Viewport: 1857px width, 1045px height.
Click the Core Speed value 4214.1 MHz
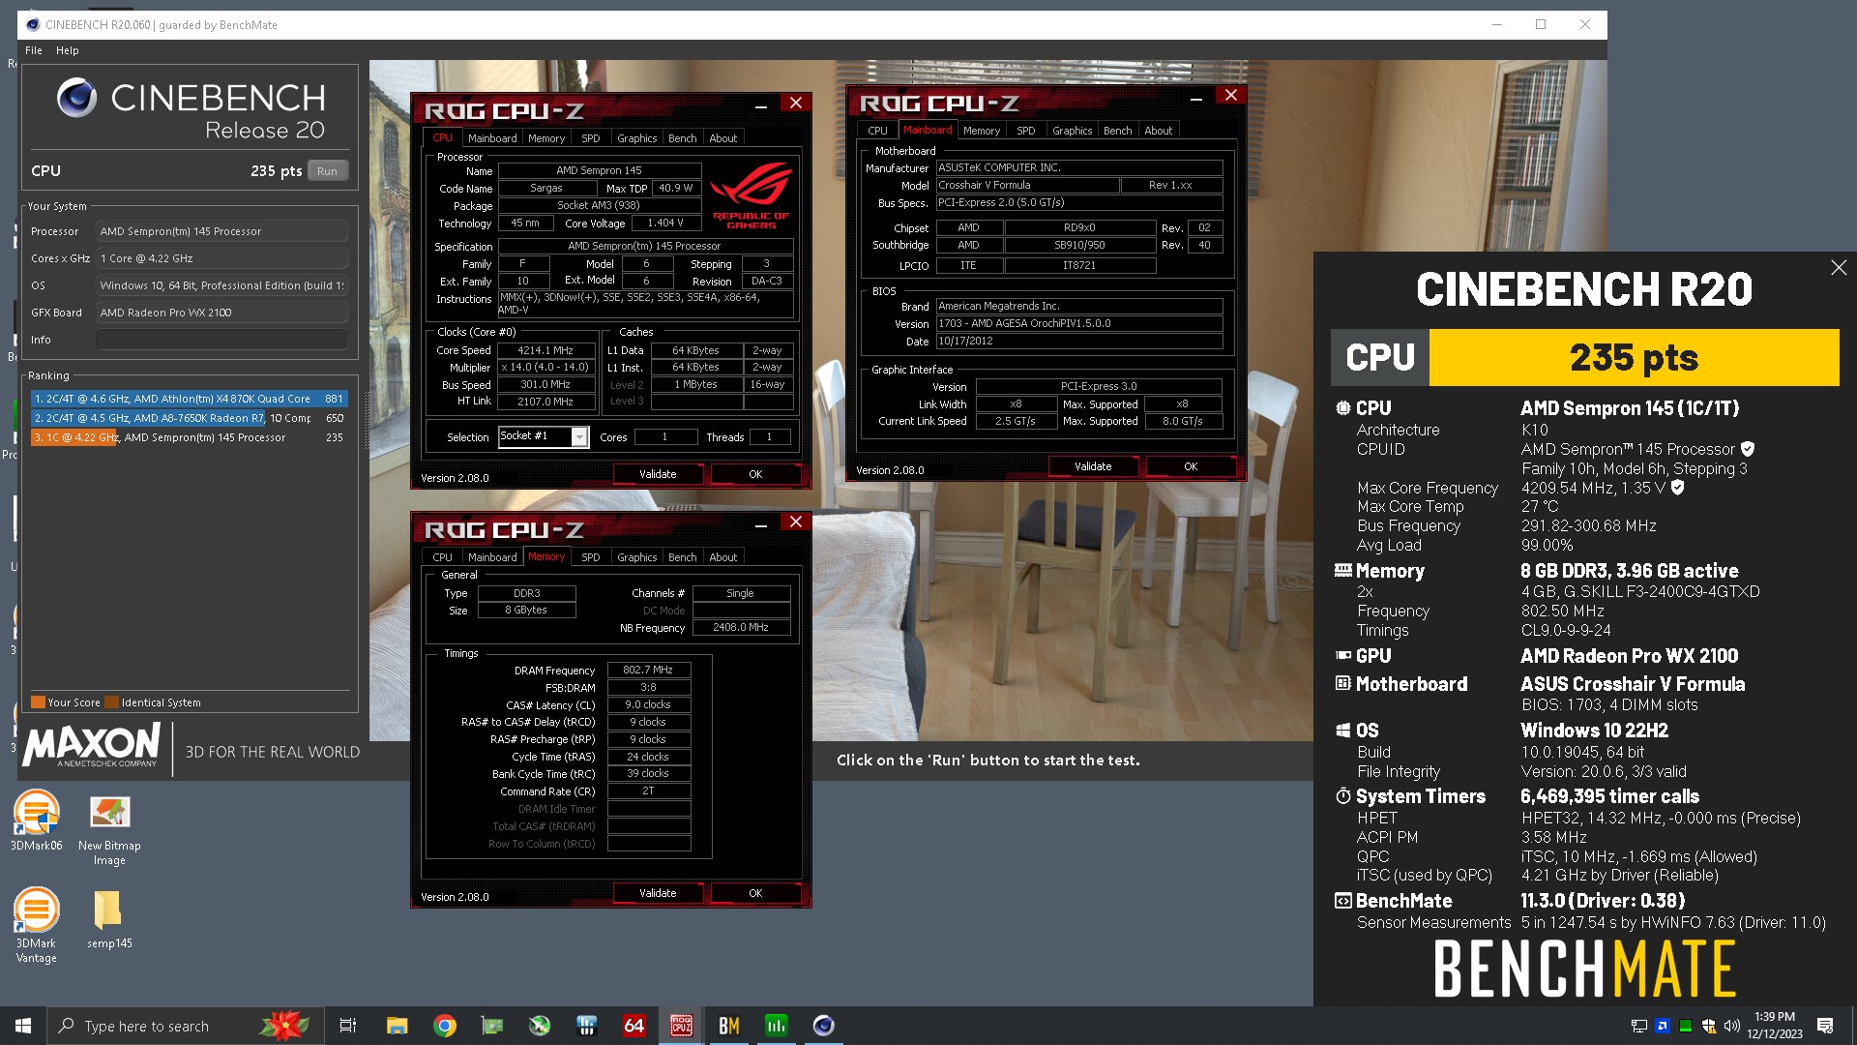pyautogui.click(x=546, y=350)
